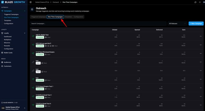
Task: Sort by the Delivered column header
Action: [159, 30]
